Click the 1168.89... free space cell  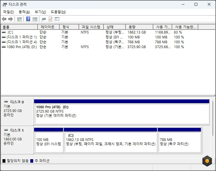(163, 32)
